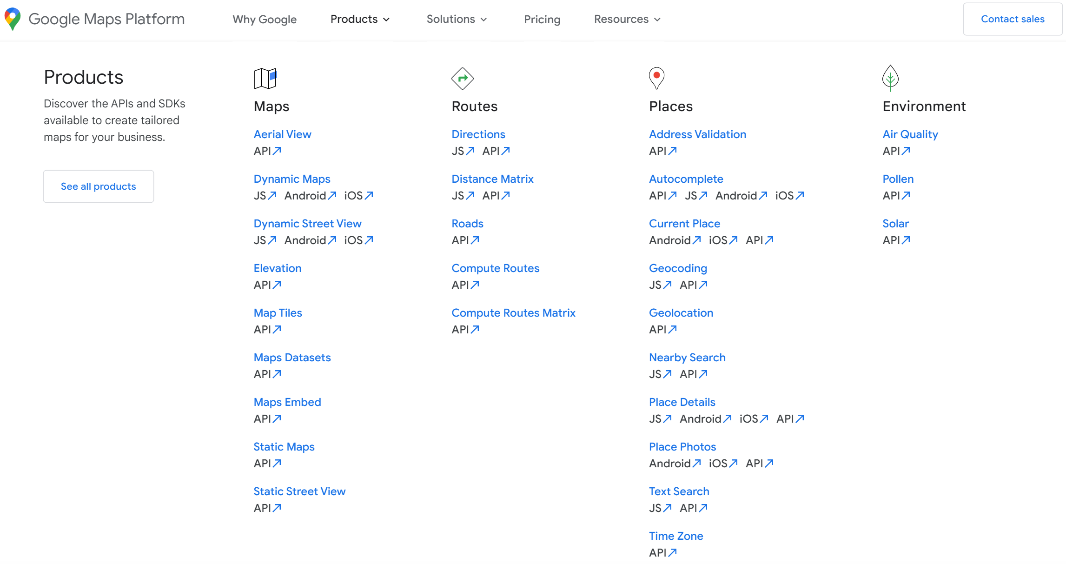The width and height of the screenshot is (1066, 564).
Task: Click the Routes category direction-sign icon
Action: click(463, 78)
